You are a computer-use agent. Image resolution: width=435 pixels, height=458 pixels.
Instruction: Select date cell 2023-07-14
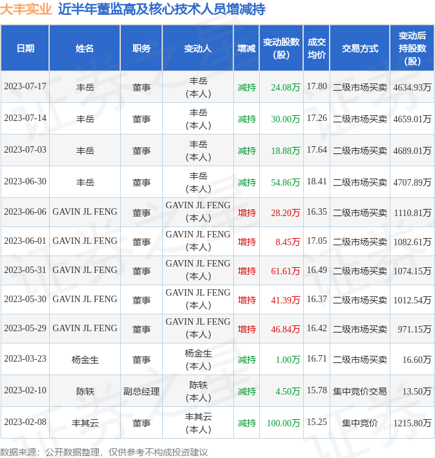[x=25, y=118]
